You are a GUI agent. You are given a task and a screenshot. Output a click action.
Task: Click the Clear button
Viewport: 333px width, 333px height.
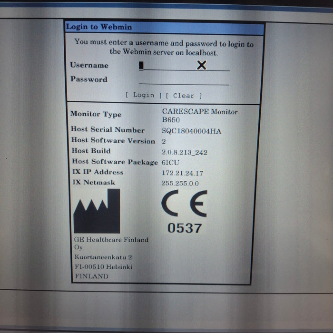(184, 96)
